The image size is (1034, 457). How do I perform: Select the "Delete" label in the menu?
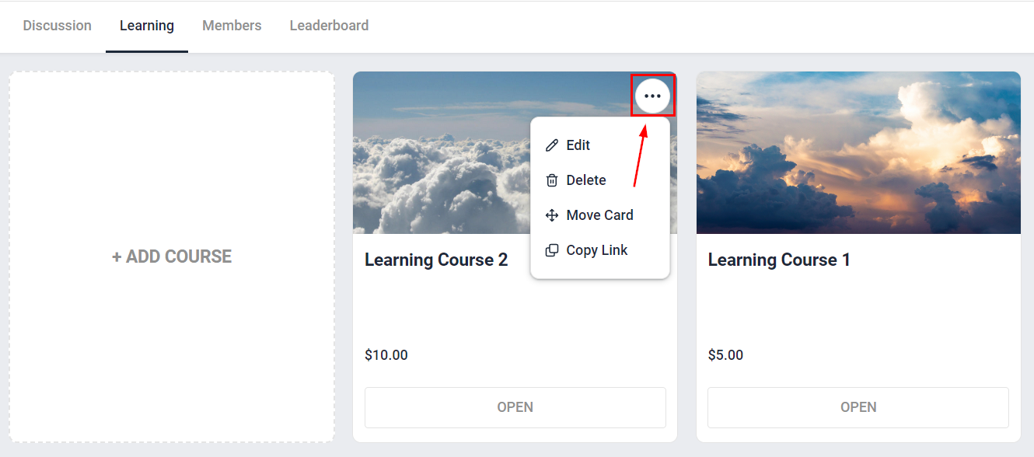[585, 180]
